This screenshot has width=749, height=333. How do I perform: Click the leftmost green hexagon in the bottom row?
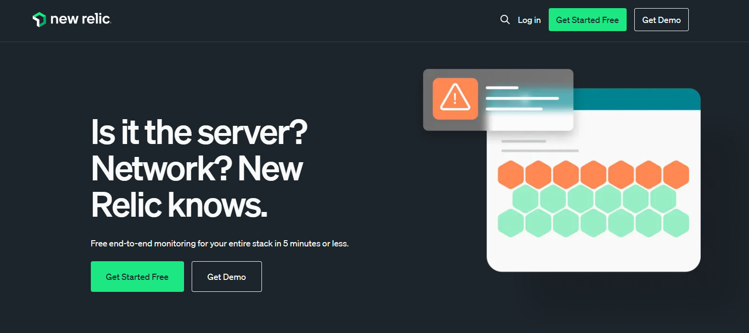(x=511, y=223)
